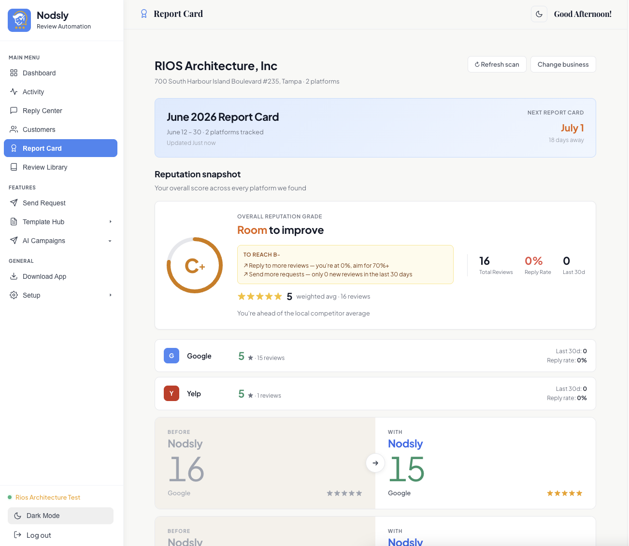This screenshot has width=629, height=546.
Task: Click the arrow circle between Before and With
Action: coord(375,463)
